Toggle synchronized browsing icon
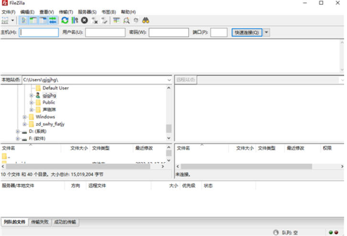This screenshot has width=347, height=236. coord(136,21)
